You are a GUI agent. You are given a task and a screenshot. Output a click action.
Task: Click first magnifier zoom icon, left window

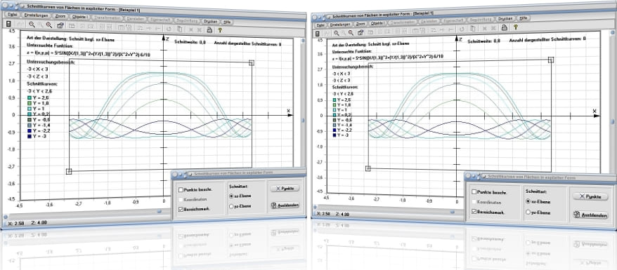pyautogui.click(x=32, y=25)
